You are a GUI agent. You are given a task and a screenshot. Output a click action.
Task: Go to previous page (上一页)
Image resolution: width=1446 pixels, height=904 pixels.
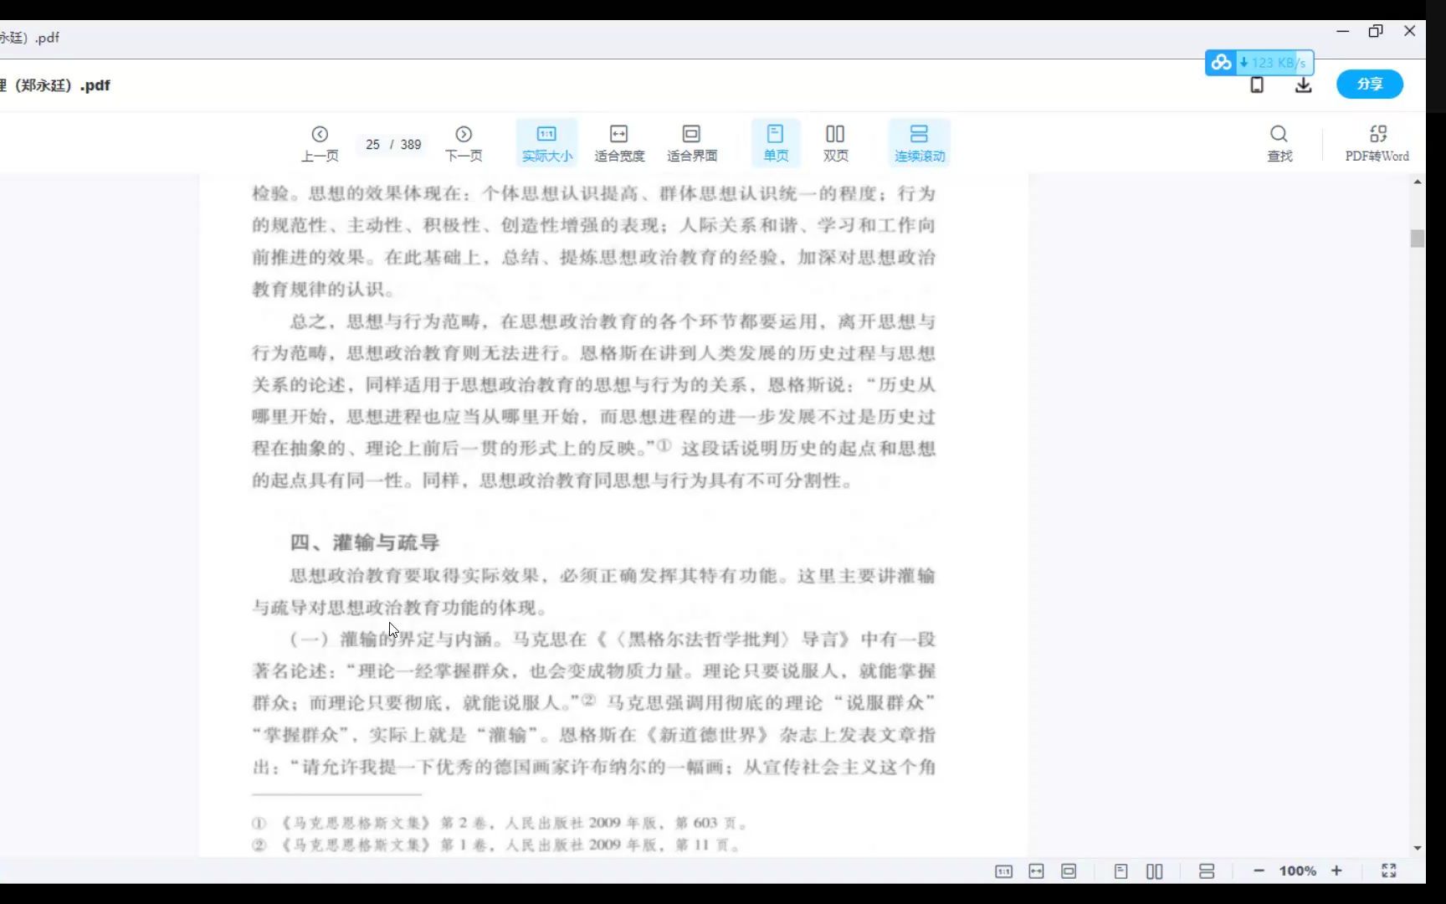320,143
